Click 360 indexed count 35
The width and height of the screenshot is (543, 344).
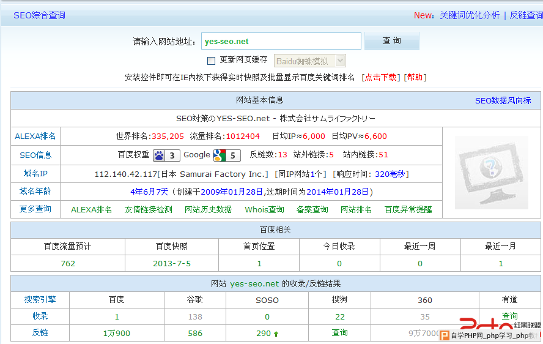(425, 316)
